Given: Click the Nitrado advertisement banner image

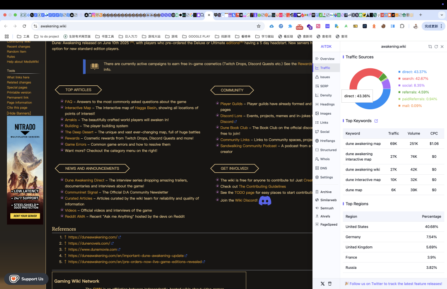Looking at the screenshot, I should [x=25, y=170].
